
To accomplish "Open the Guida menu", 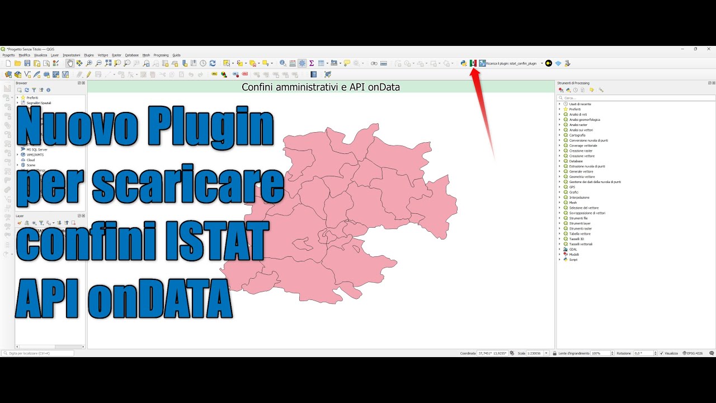I will (x=176, y=55).
